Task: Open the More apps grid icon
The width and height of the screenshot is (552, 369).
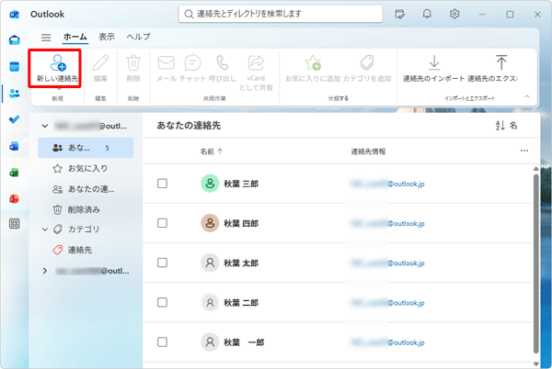Action: [15, 224]
